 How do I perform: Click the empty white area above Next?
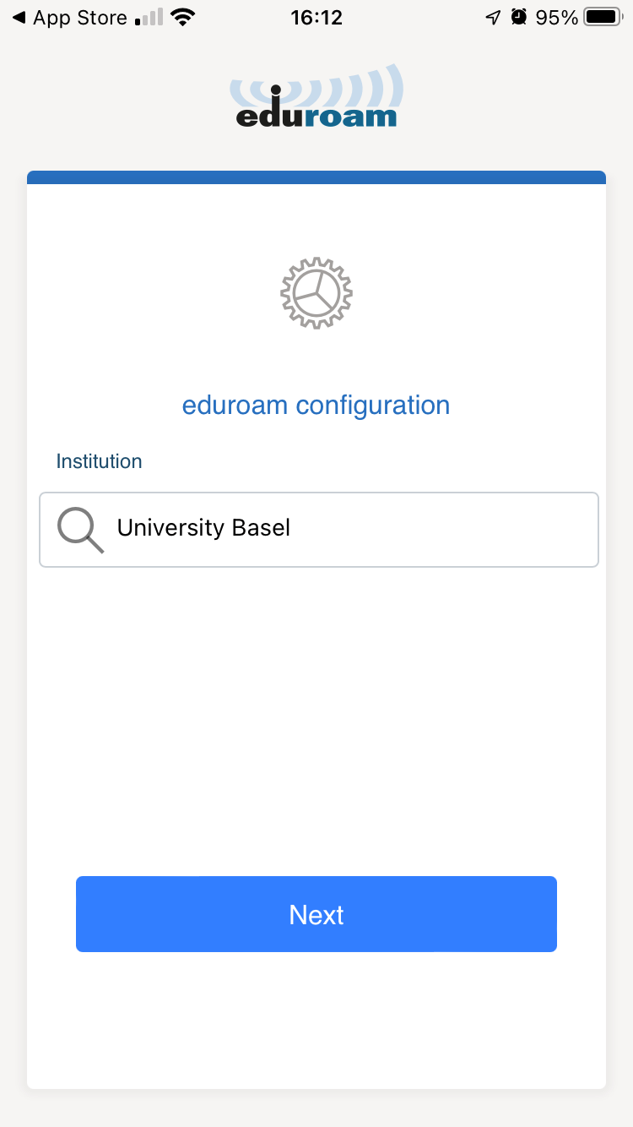[316, 718]
